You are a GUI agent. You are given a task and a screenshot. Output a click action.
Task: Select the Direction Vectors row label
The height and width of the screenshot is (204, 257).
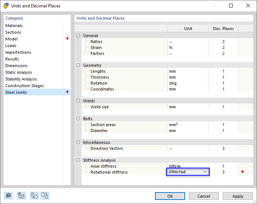[x=107, y=148]
